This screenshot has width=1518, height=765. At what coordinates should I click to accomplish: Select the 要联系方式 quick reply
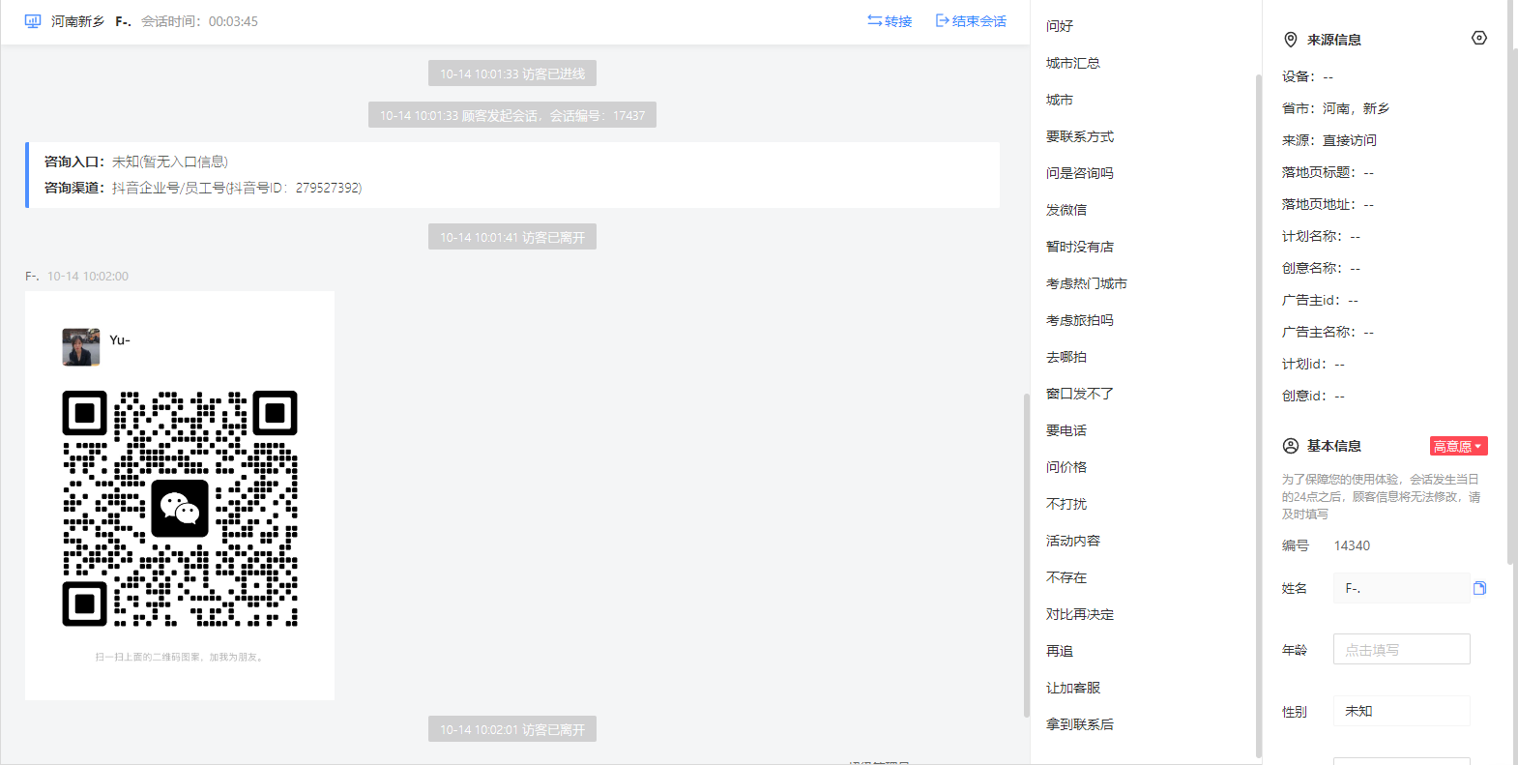point(1080,136)
